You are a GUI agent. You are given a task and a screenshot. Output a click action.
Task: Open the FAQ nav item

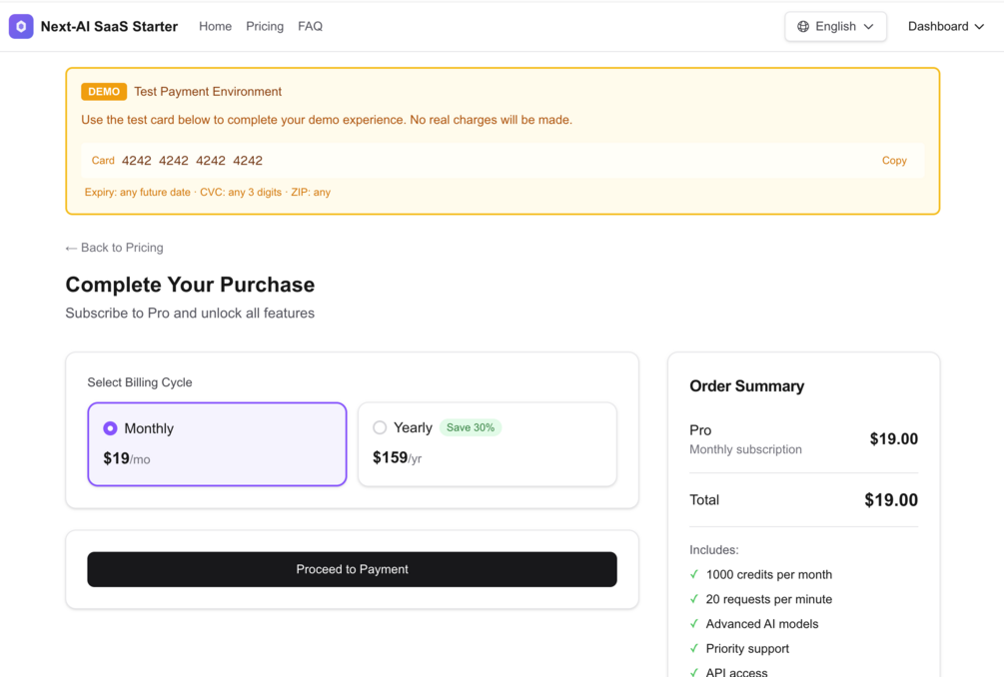point(310,27)
